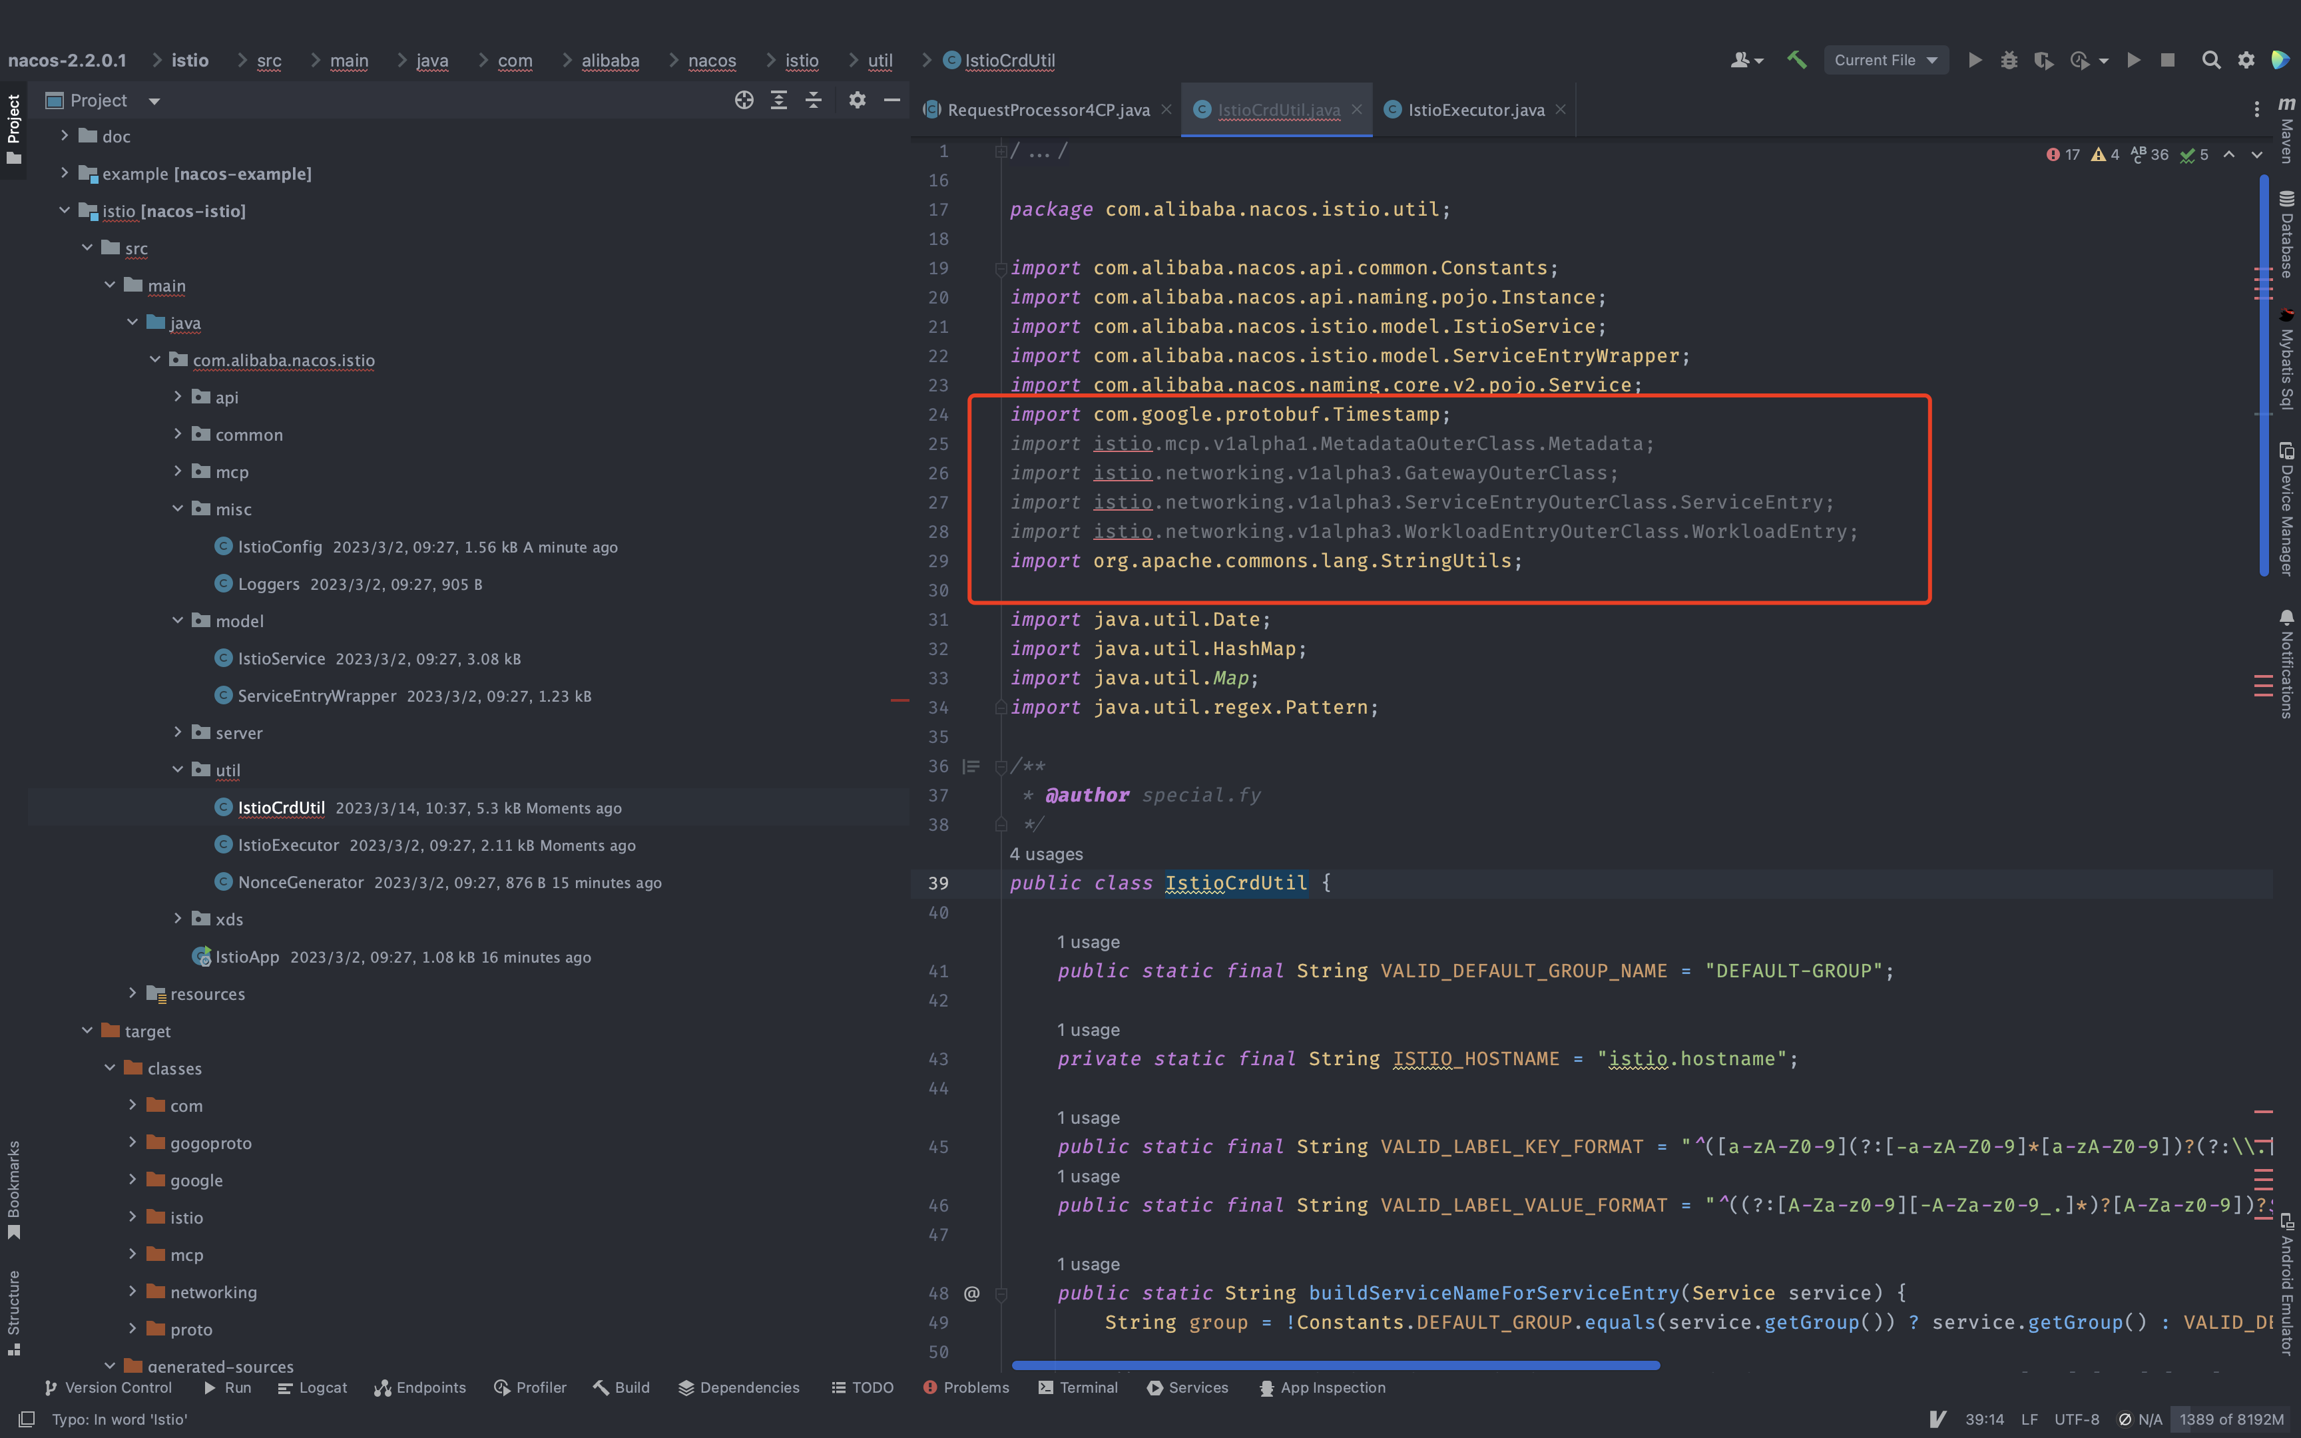Toggle Structure side panel
Viewport: 2301px width, 1438px height.
point(13,1312)
